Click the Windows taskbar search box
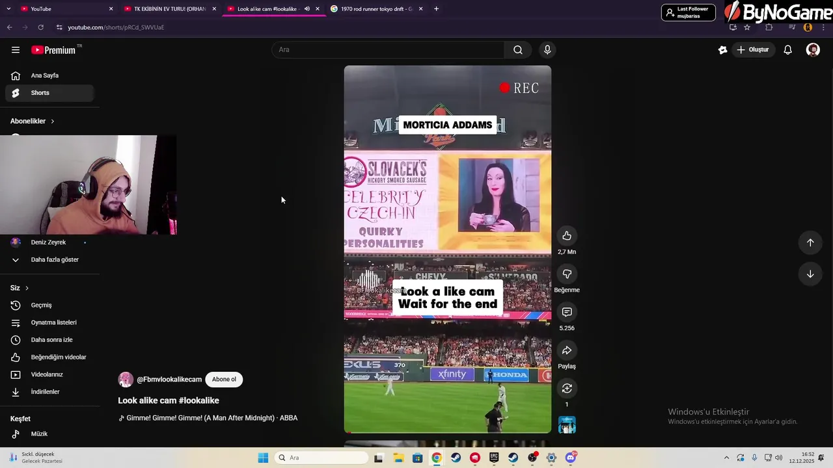The image size is (833, 468). [321, 458]
